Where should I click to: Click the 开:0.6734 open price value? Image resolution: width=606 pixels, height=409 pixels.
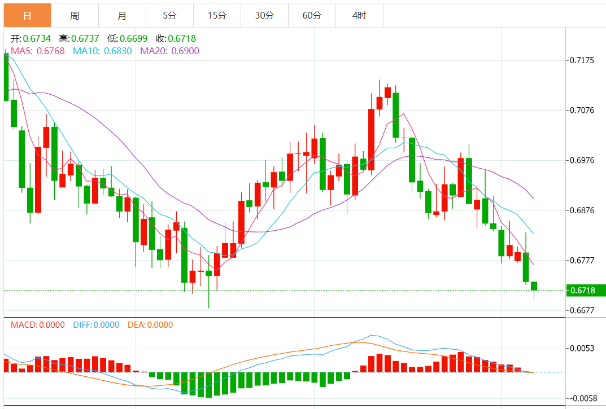pos(30,38)
